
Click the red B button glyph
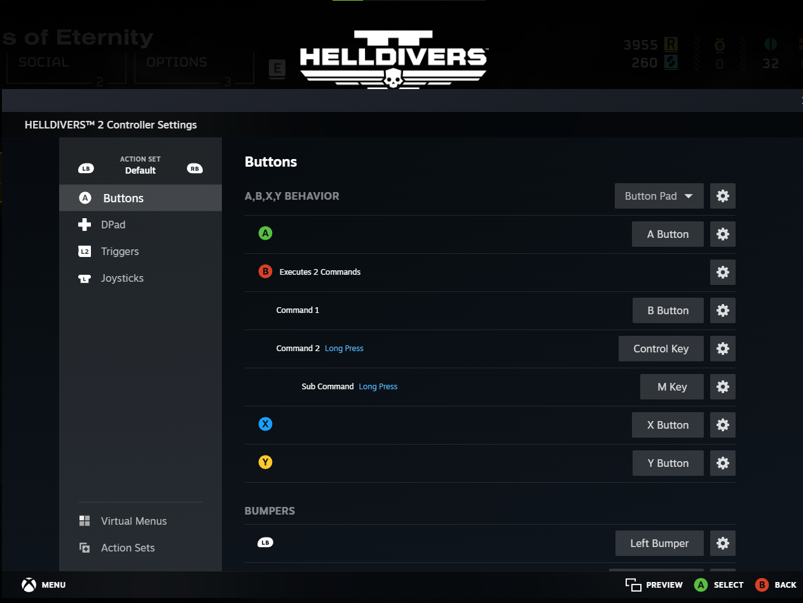coord(265,272)
